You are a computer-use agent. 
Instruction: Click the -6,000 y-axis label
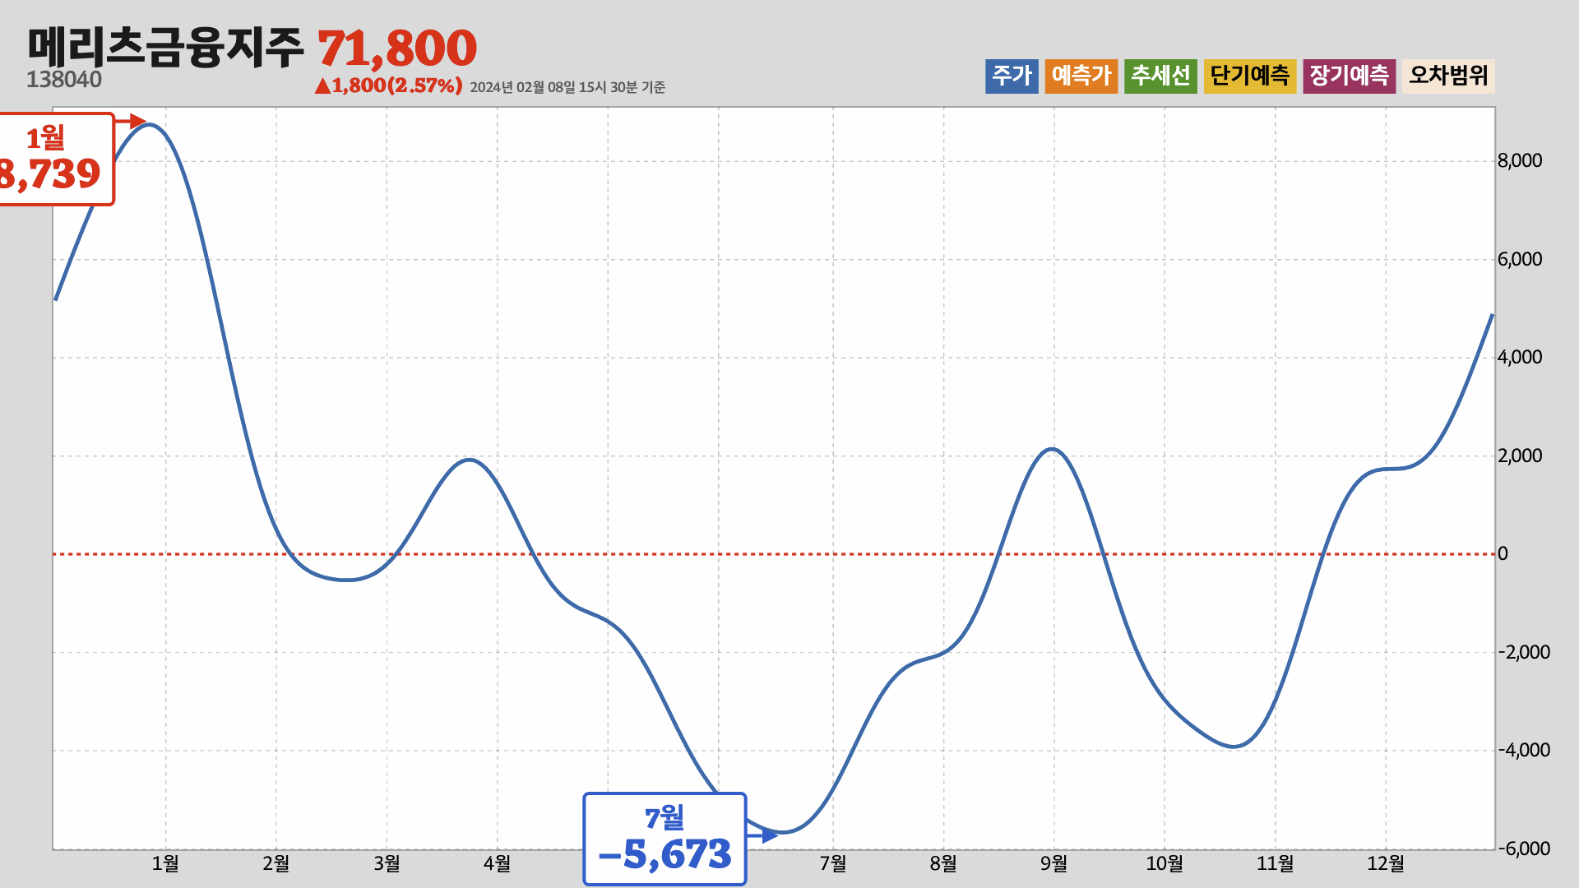coord(1524,849)
